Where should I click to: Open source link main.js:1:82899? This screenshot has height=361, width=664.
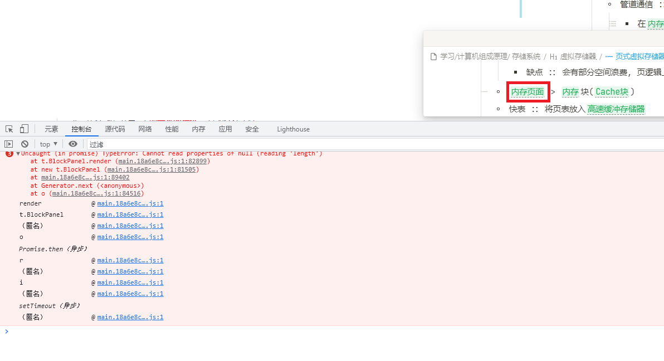(163, 161)
